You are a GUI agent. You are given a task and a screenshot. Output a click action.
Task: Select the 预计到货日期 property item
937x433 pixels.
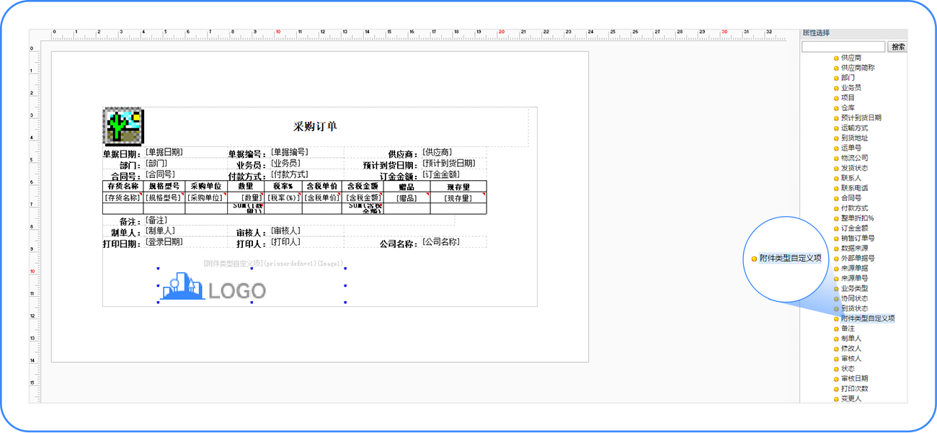coord(861,118)
